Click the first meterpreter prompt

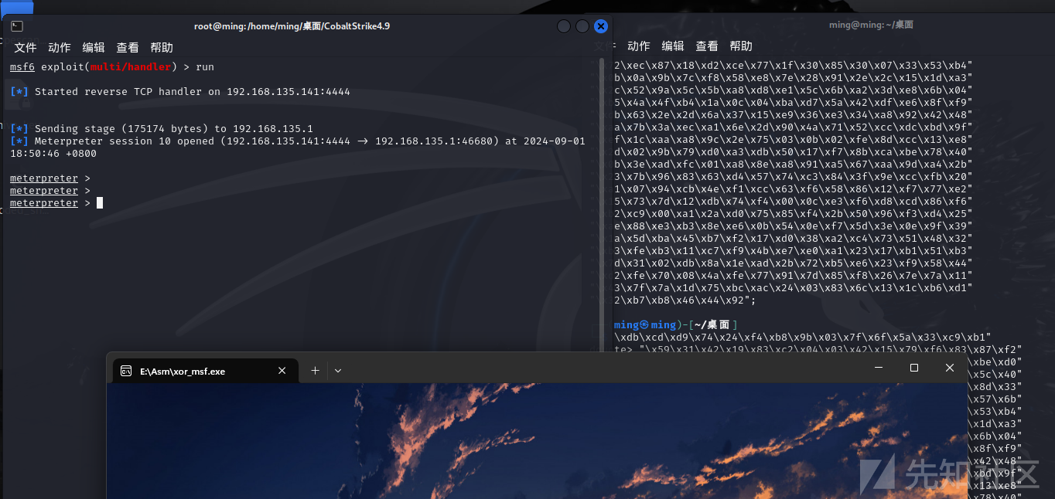(x=50, y=178)
